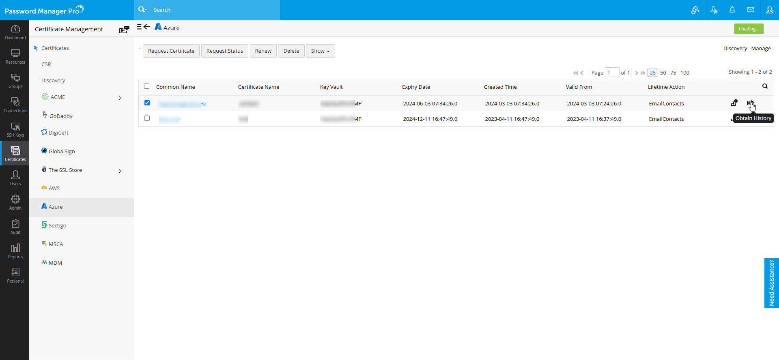This screenshot has height=360, width=779.
Task: Click the table column search icon
Action: point(765,86)
